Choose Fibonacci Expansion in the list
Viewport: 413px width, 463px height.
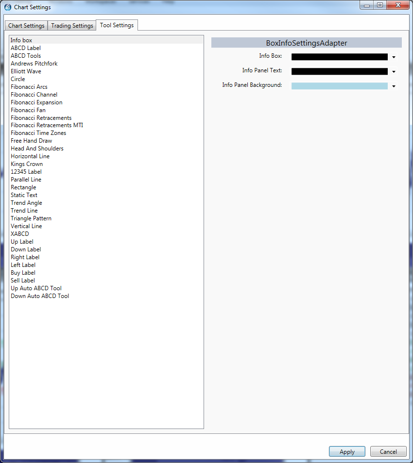(106, 102)
